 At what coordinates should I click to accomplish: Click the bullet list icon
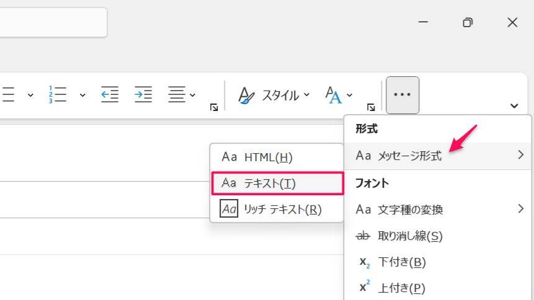(x=7, y=95)
